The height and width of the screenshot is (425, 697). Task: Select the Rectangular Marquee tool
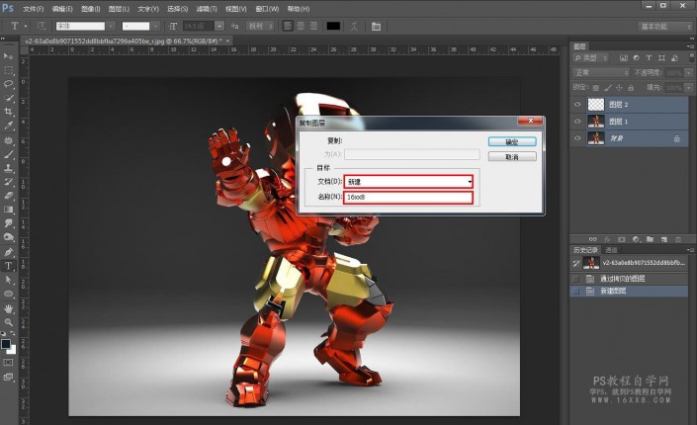9,70
